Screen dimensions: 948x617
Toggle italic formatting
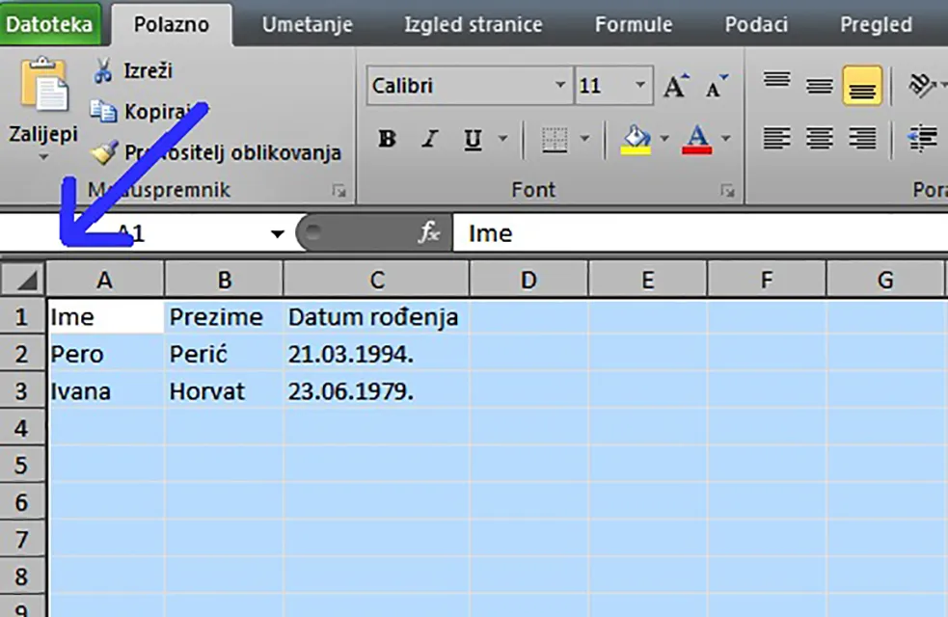(x=430, y=139)
